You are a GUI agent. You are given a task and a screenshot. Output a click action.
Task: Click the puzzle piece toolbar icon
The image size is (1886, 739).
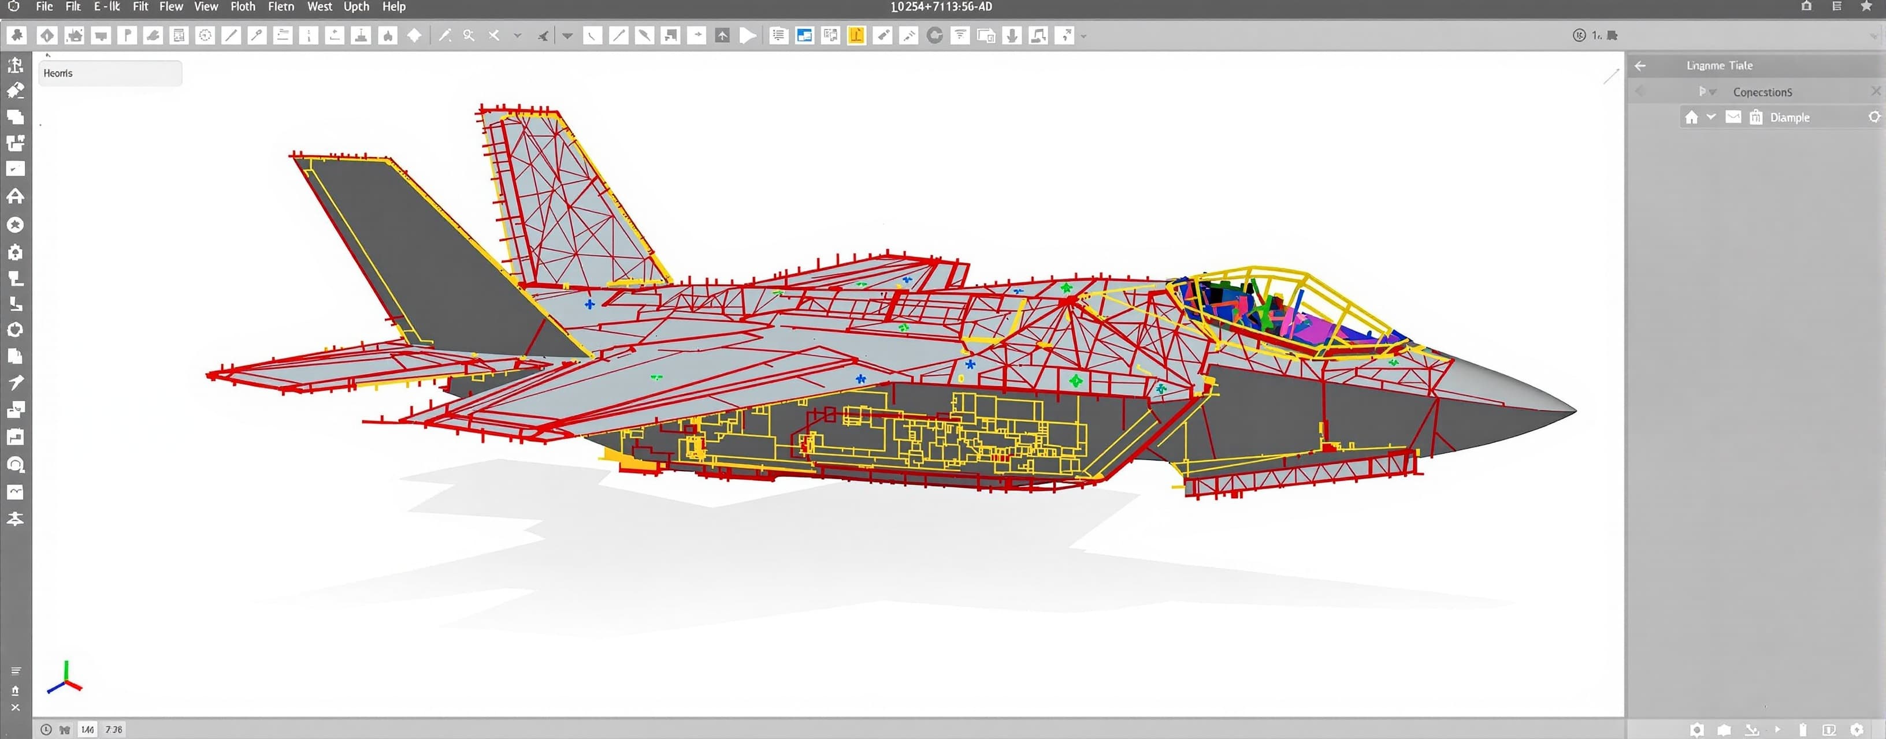pyautogui.click(x=17, y=35)
